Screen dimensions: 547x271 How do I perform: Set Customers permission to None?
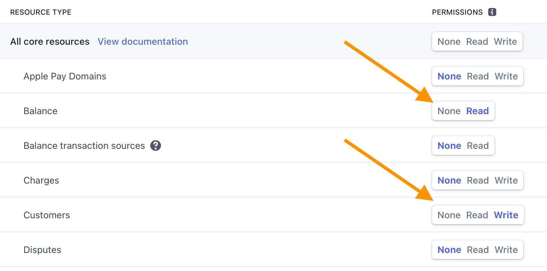click(449, 215)
